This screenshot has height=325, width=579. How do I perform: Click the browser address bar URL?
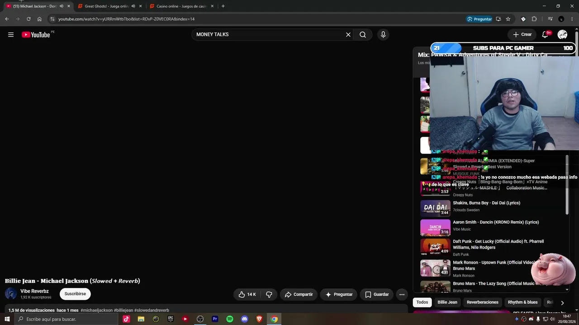point(126,19)
